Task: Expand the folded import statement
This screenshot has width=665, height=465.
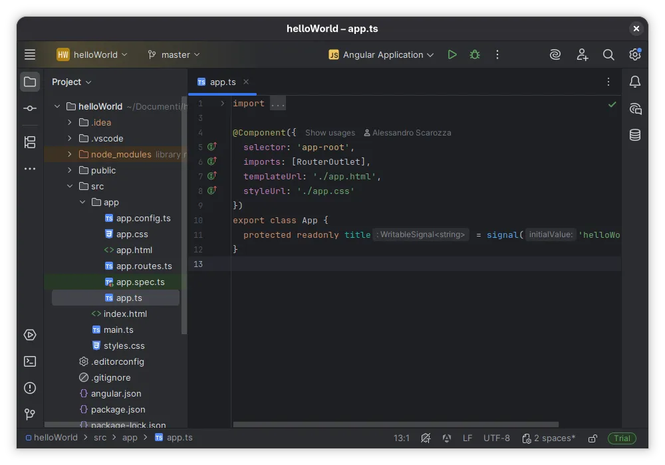Action: point(277,103)
